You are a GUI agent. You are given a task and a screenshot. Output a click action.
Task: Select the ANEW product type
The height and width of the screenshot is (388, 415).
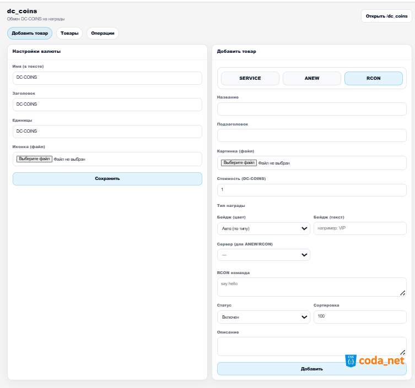tap(312, 78)
